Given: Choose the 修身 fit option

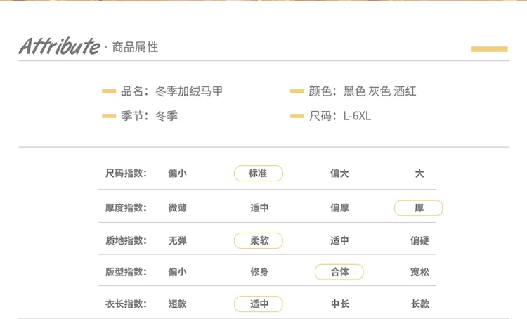Looking at the screenshot, I should click(x=259, y=272).
